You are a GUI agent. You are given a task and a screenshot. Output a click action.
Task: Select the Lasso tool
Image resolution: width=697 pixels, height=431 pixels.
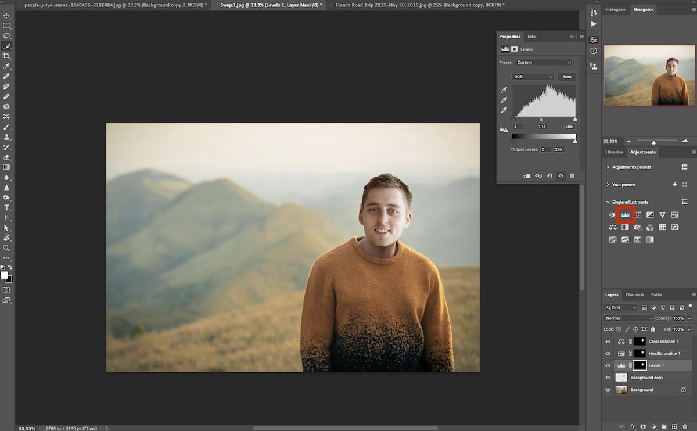[x=6, y=36]
